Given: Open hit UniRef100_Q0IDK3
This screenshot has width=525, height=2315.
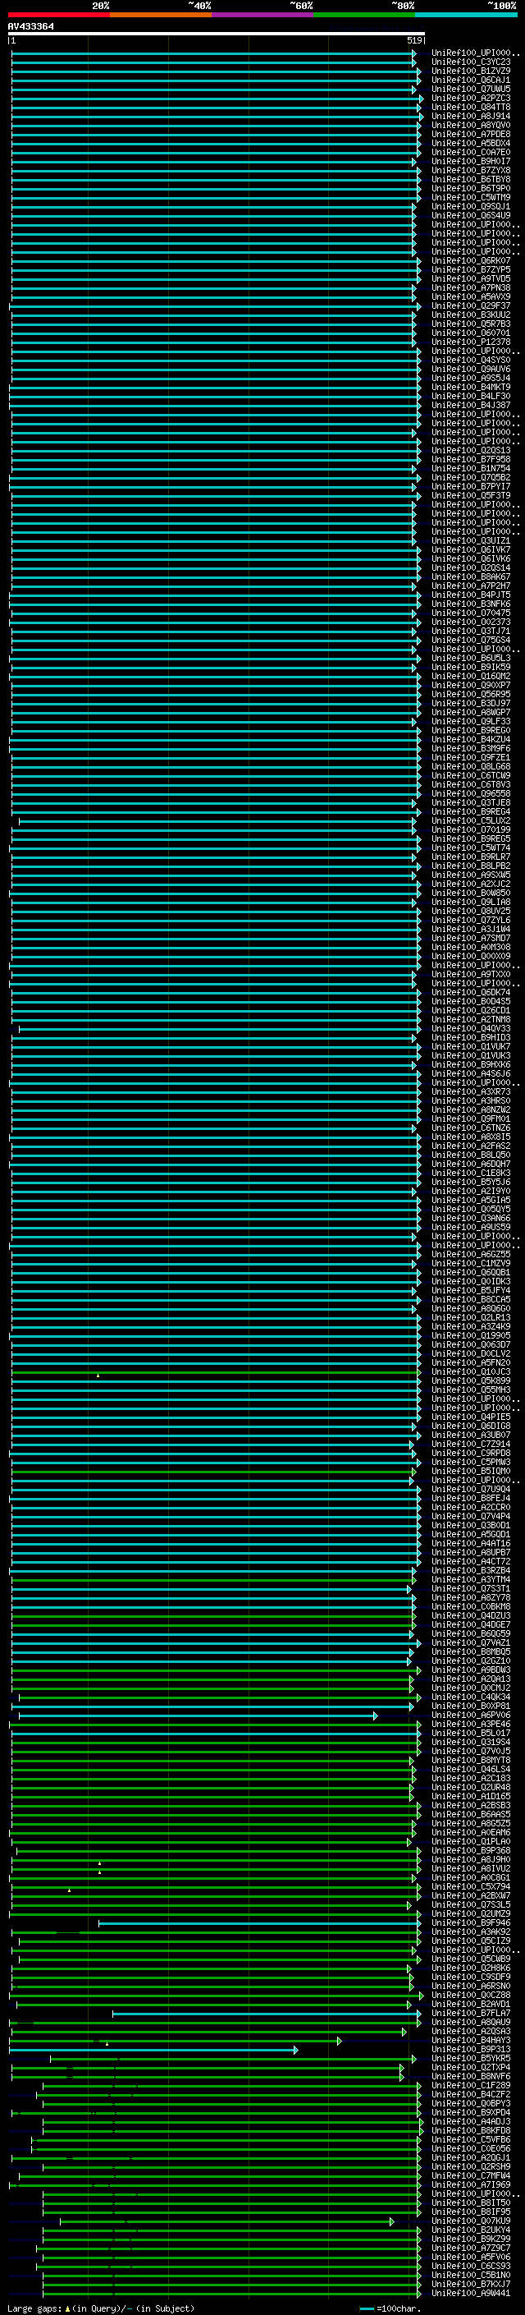Looking at the screenshot, I should (471, 1282).
